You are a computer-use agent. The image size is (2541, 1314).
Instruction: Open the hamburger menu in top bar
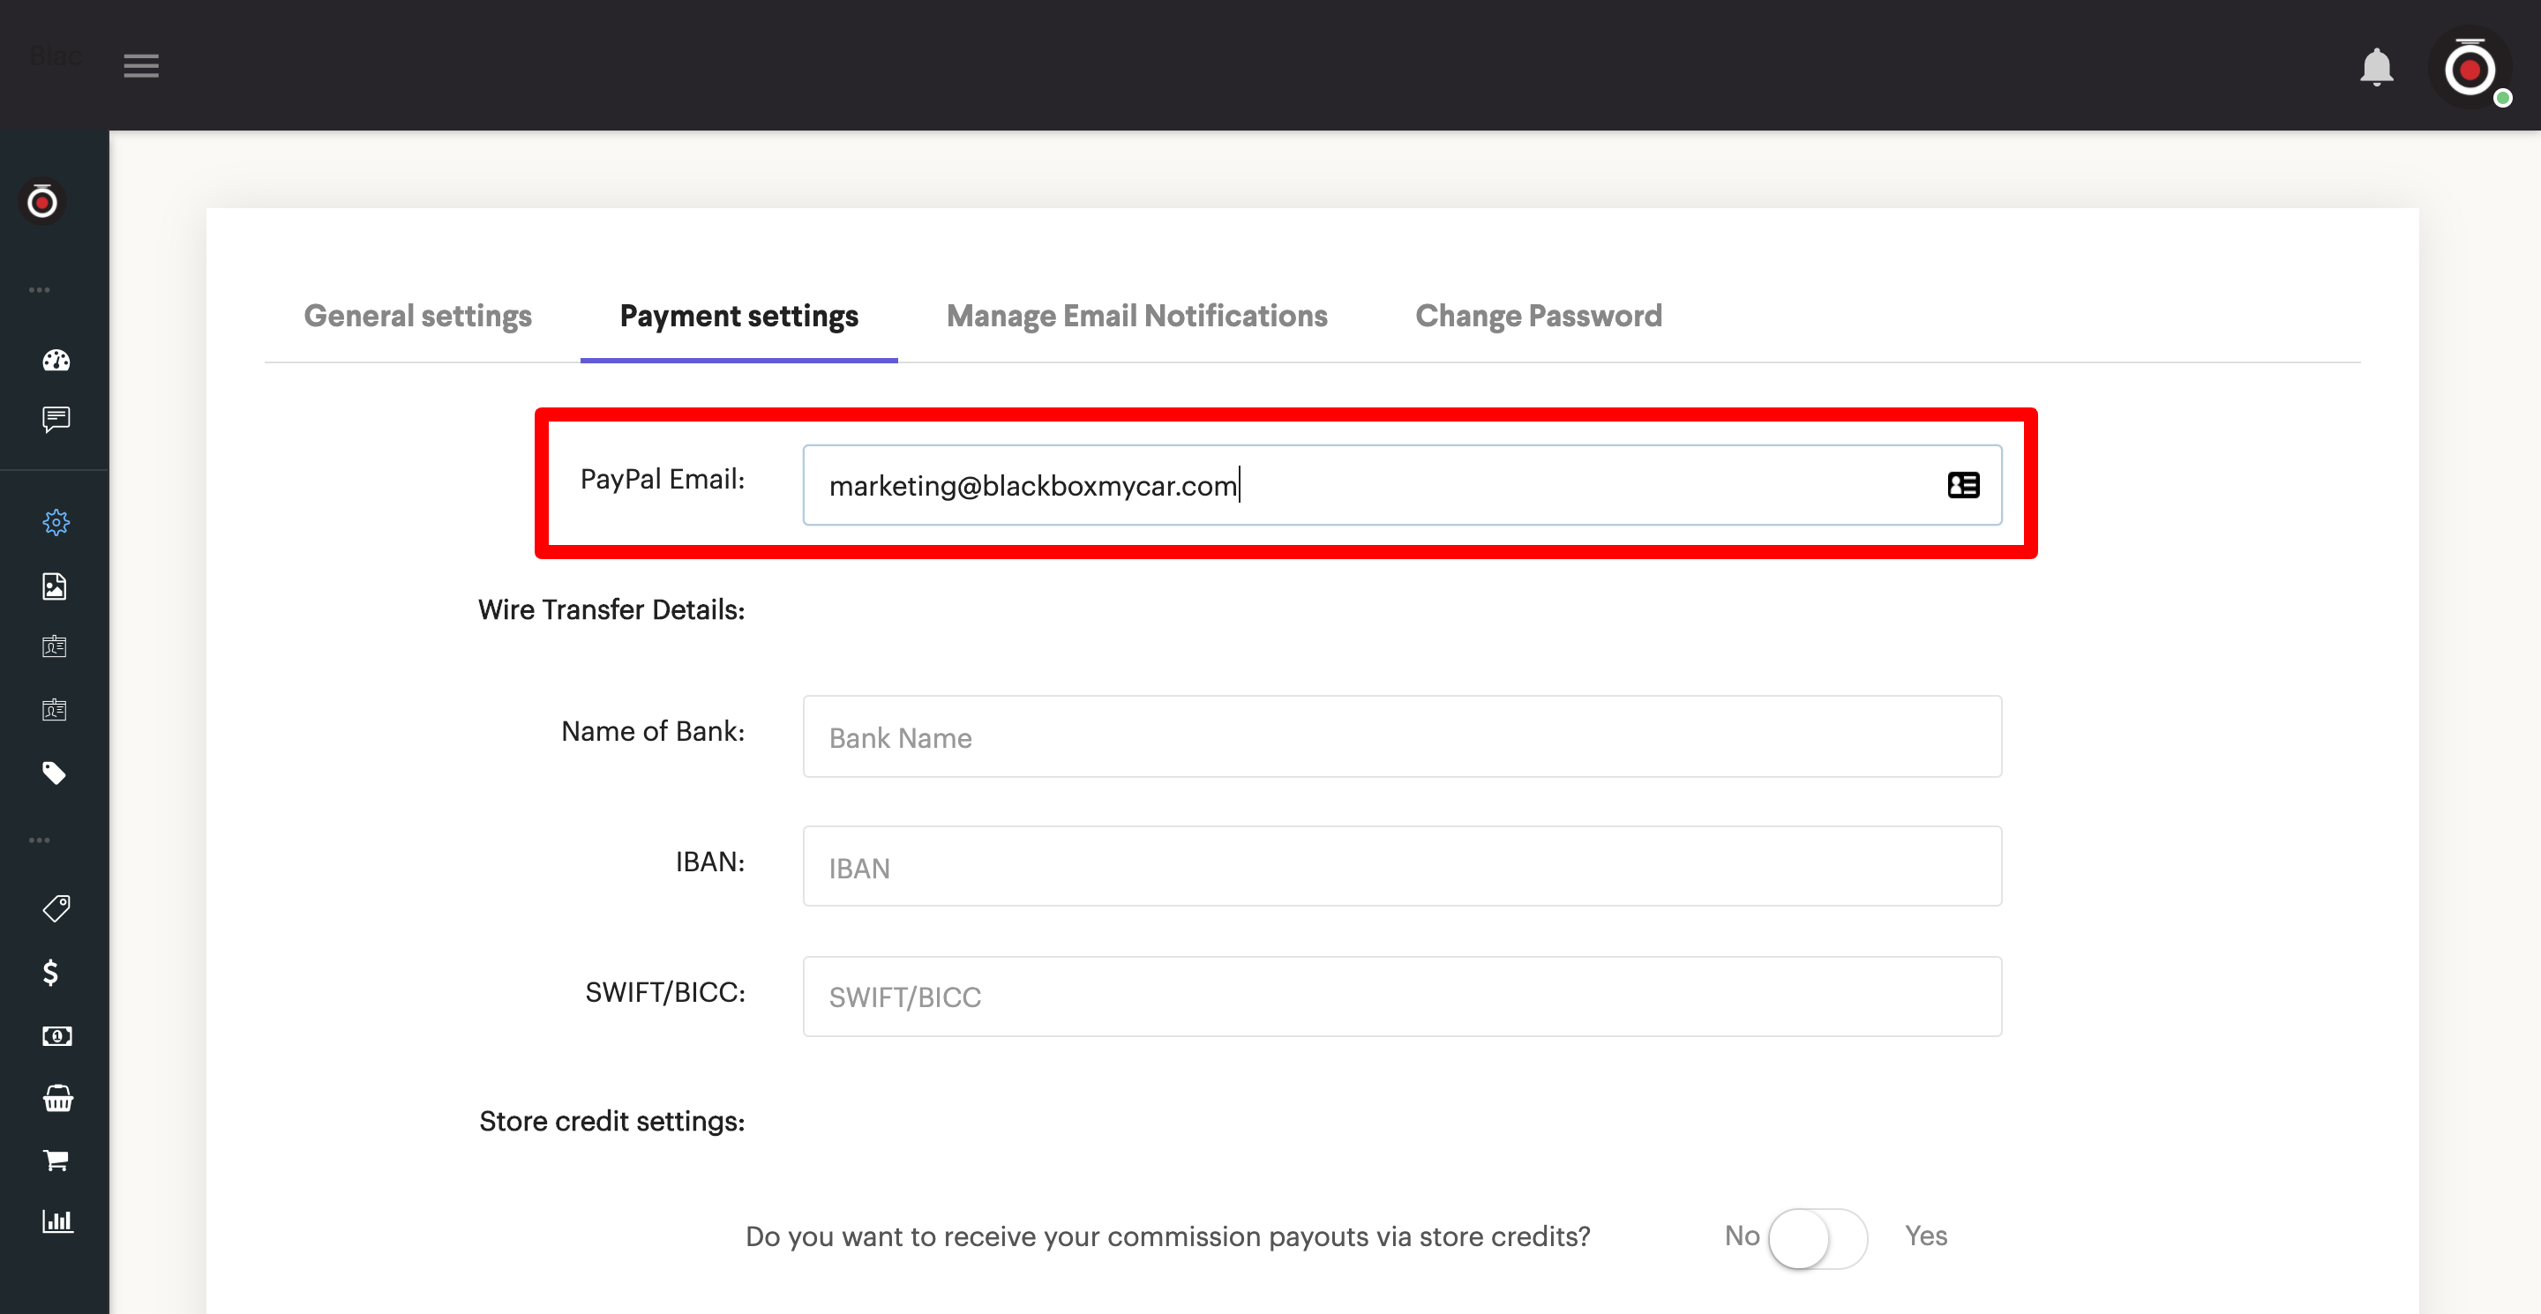pyautogui.click(x=141, y=66)
